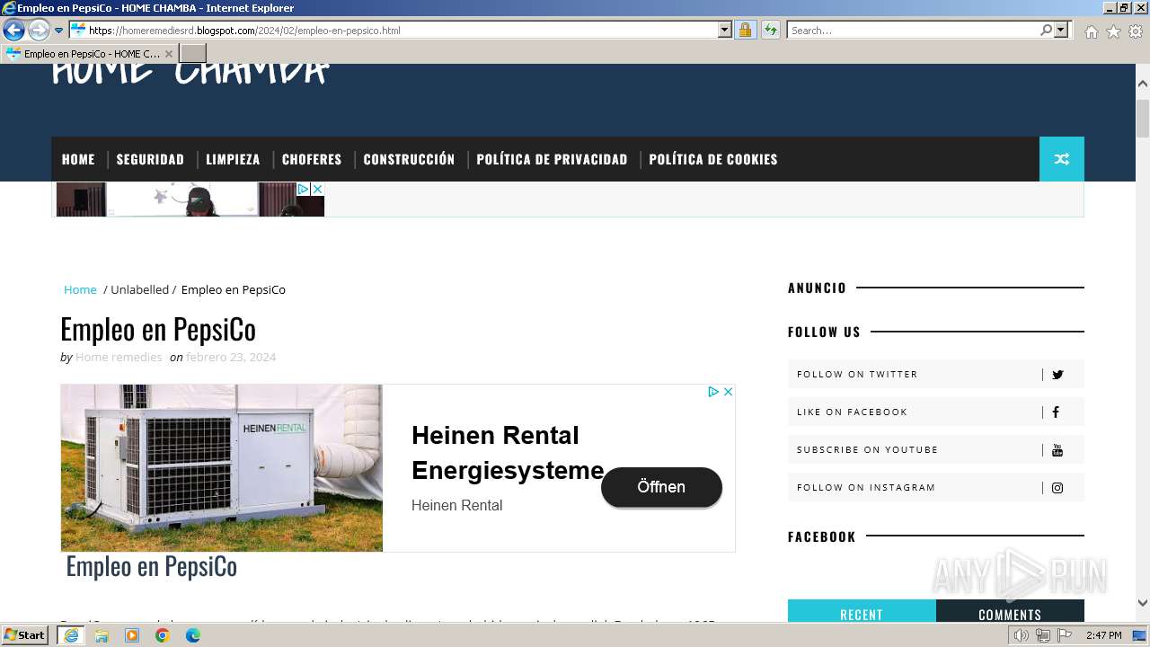Open AdChoices icon on Heinen ad
The width and height of the screenshot is (1150, 647).
click(713, 392)
